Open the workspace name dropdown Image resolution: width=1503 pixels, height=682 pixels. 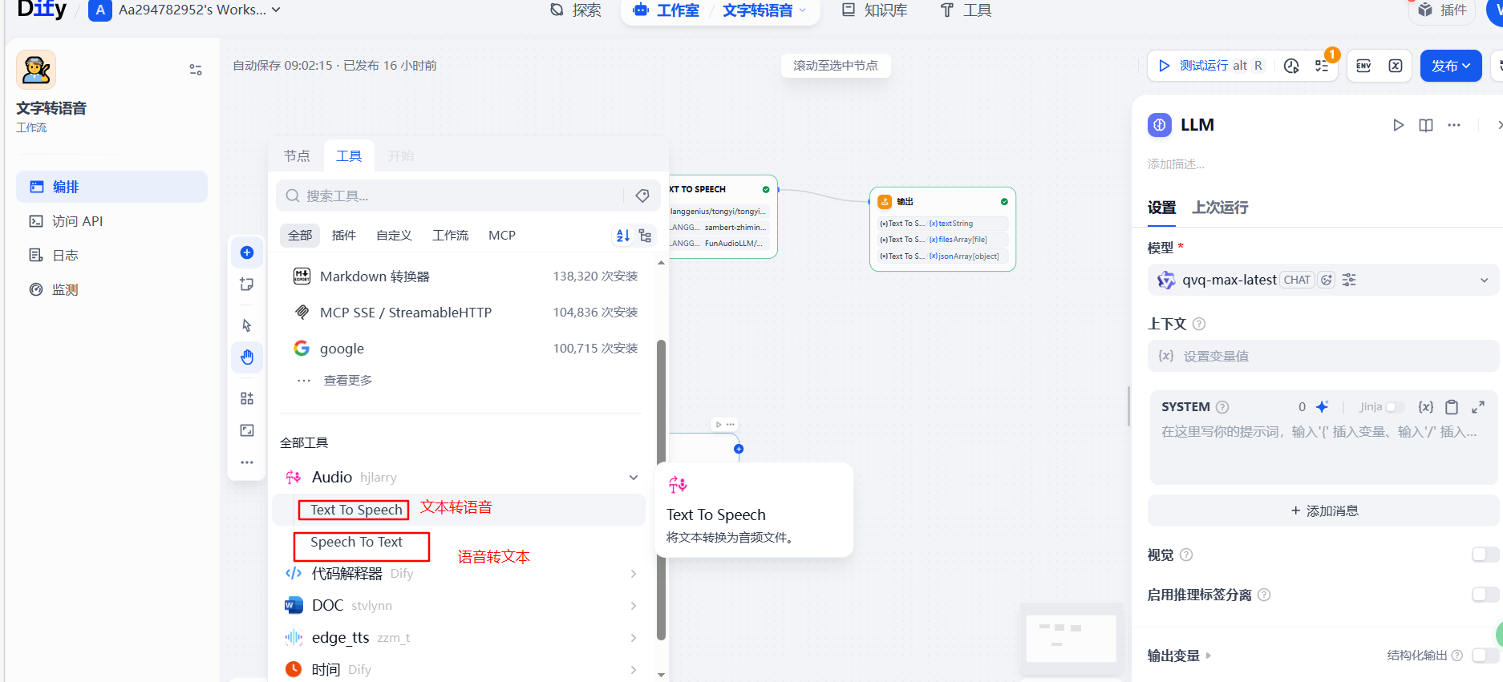(x=200, y=10)
